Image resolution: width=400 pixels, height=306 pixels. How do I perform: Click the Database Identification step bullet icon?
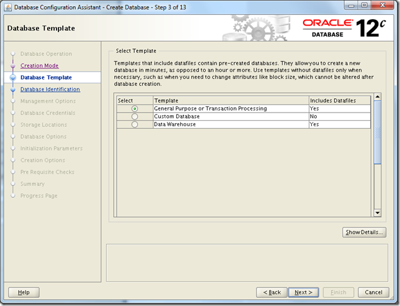pyautogui.click(x=12, y=90)
